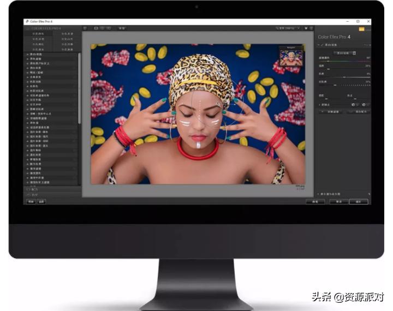Click the Compare button in the top toolbar

(122, 28)
